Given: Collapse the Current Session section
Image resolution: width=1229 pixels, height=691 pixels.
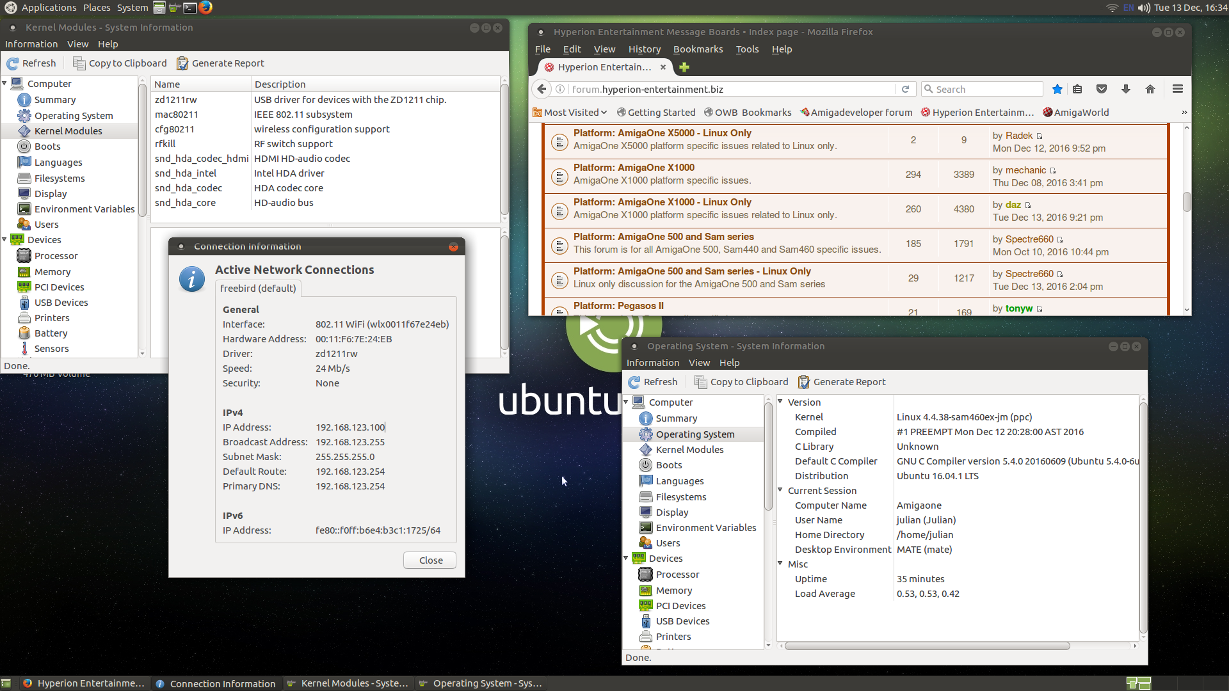Looking at the screenshot, I should 780,490.
